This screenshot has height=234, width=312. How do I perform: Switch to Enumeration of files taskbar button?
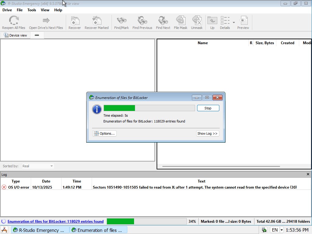click(98, 230)
